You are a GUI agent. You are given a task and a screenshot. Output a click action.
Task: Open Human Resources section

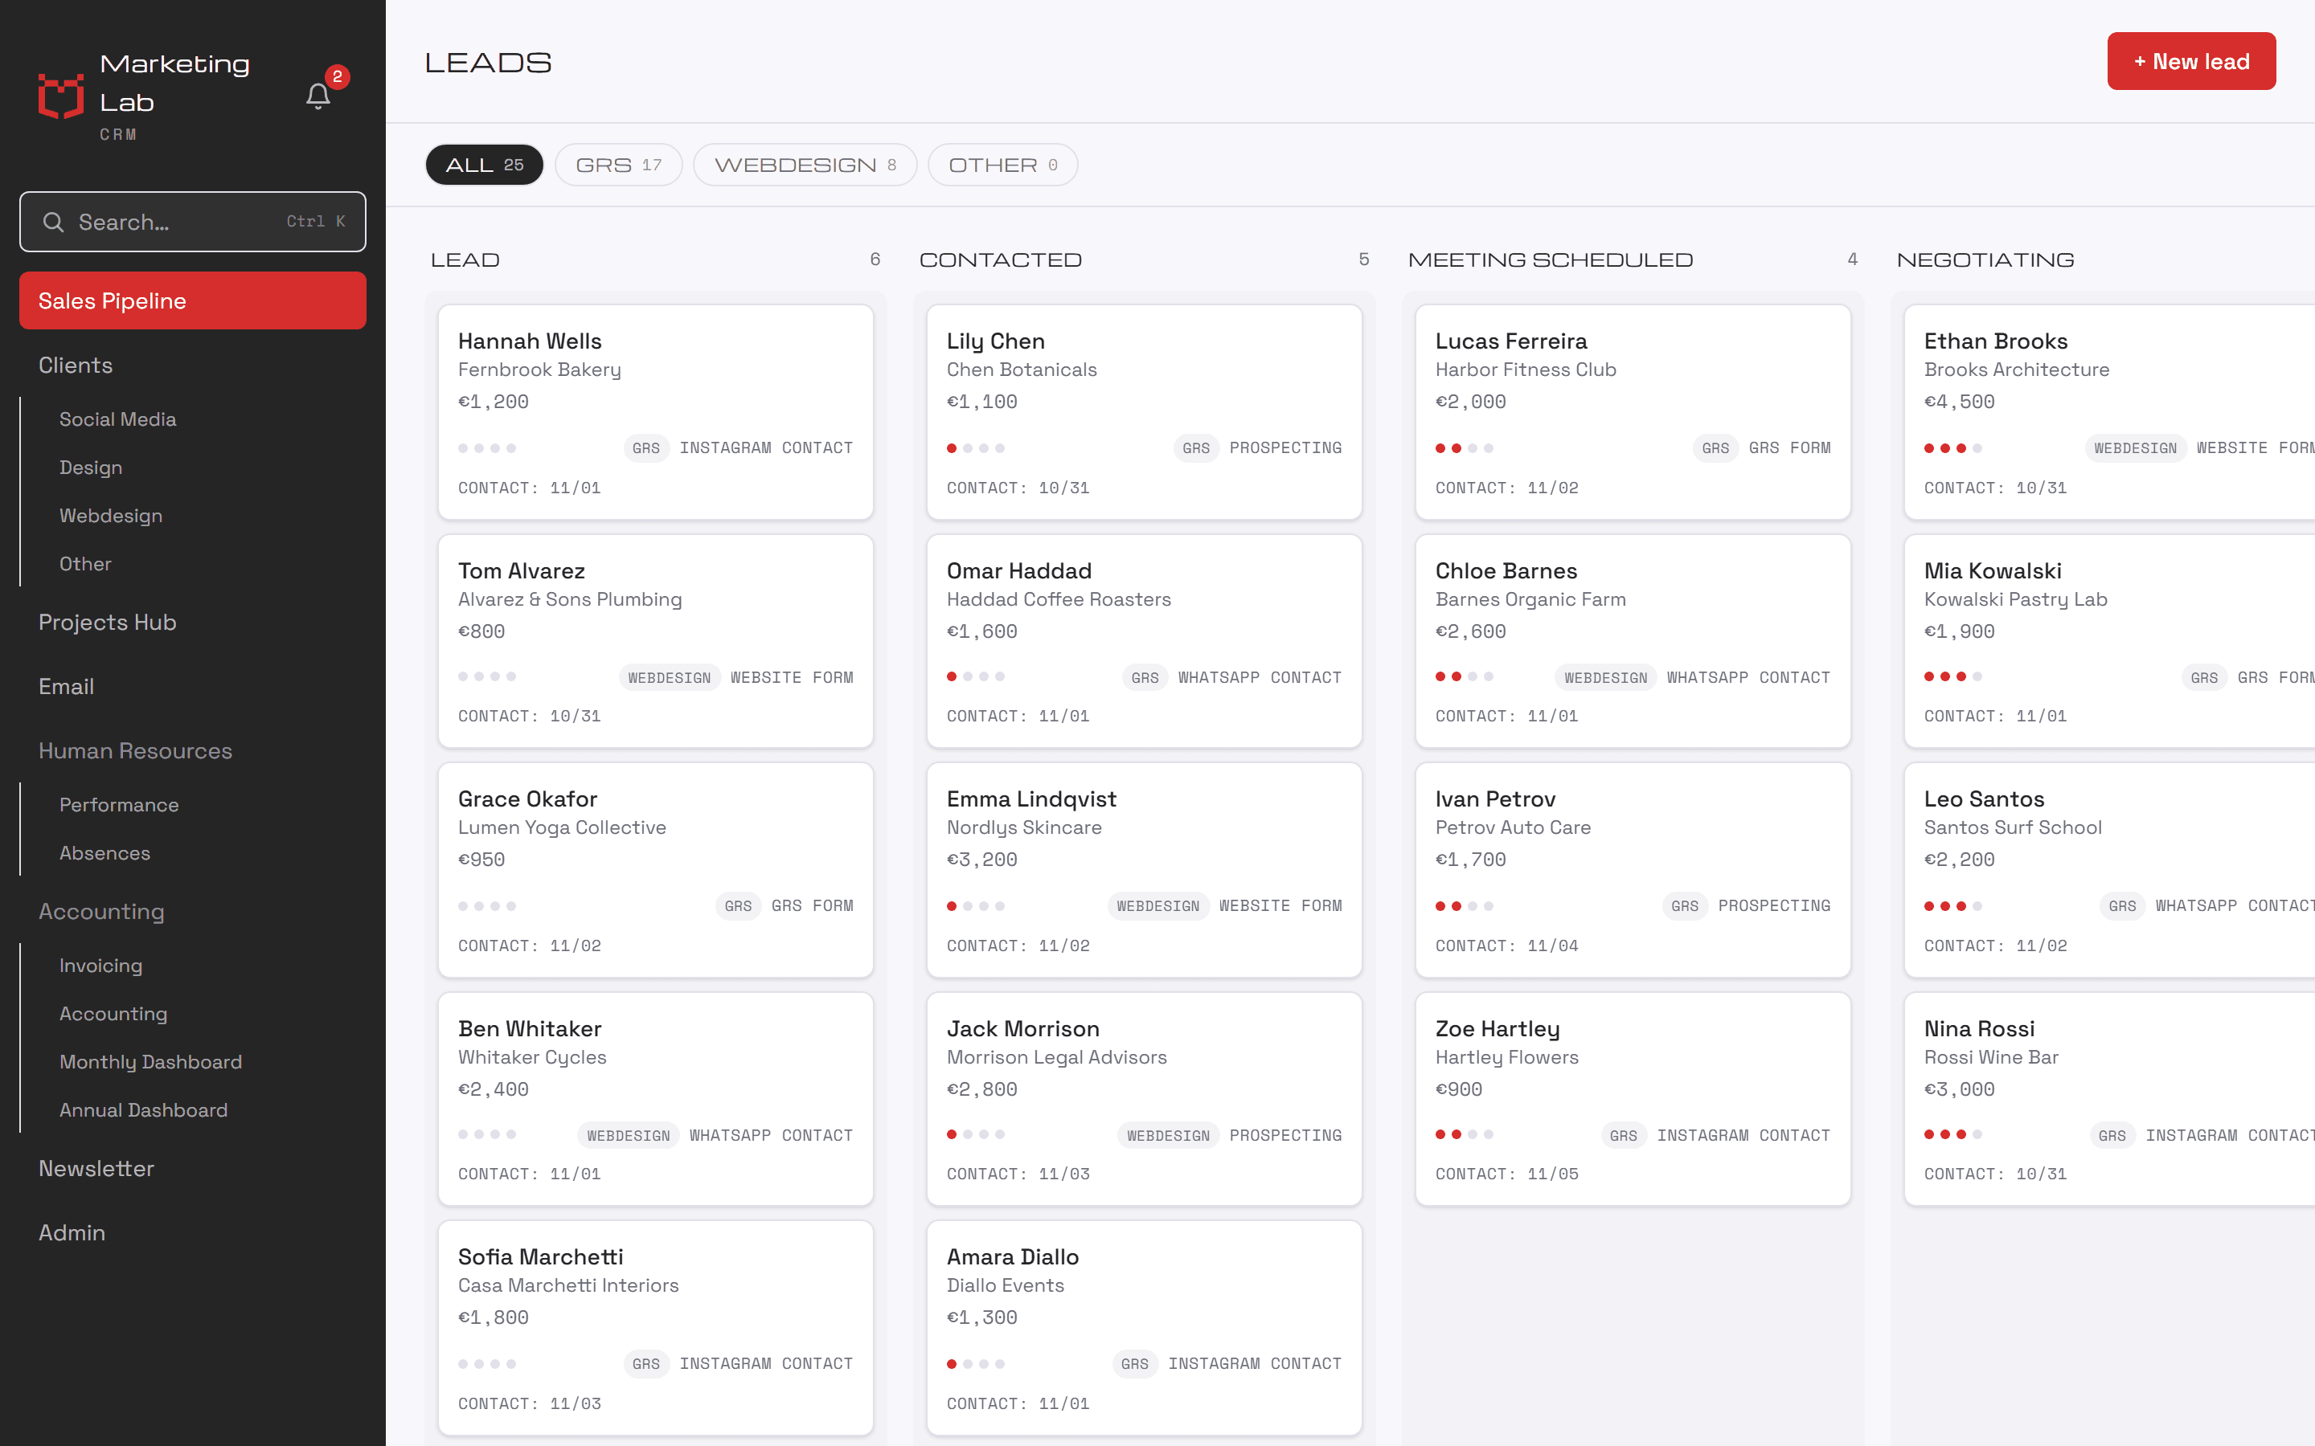(135, 751)
